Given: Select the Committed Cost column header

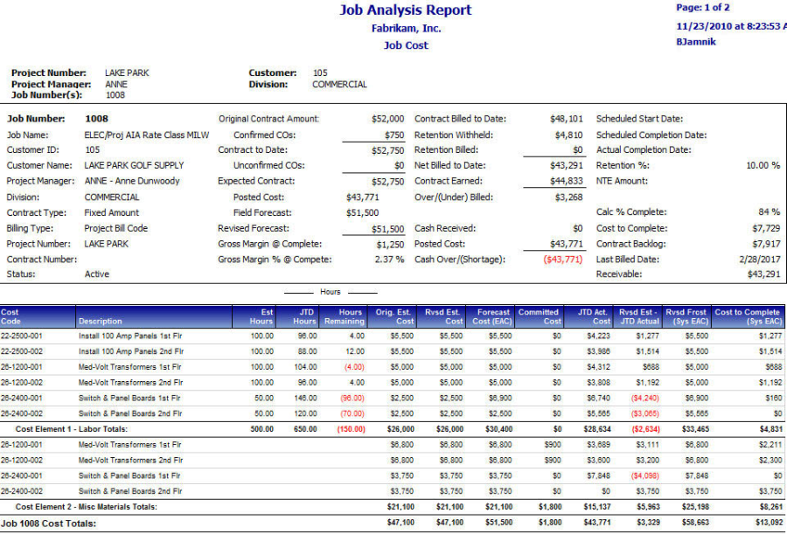Looking at the screenshot, I should (539, 316).
